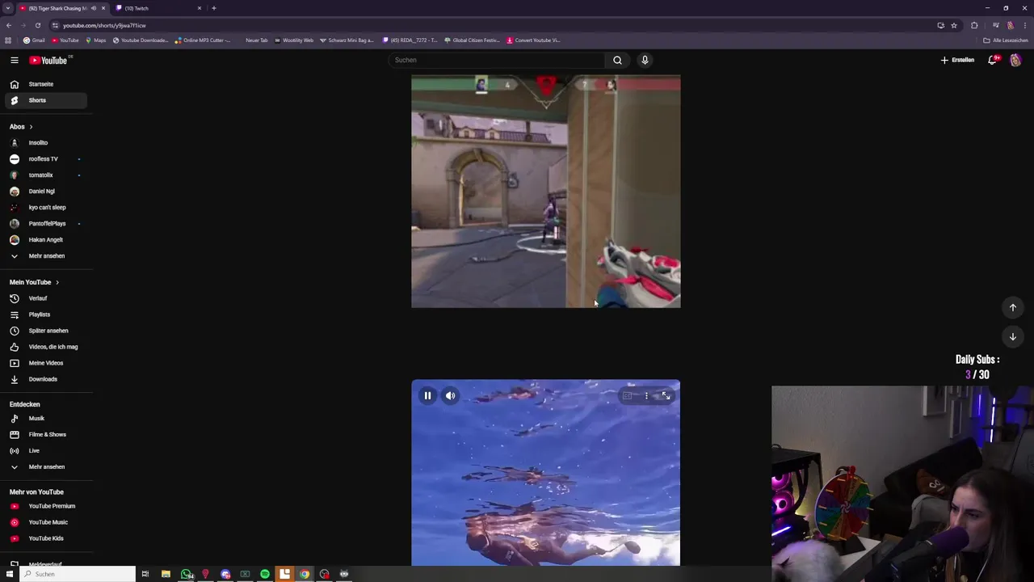Activate voice search microphone
1034x582 pixels.
coord(645,60)
